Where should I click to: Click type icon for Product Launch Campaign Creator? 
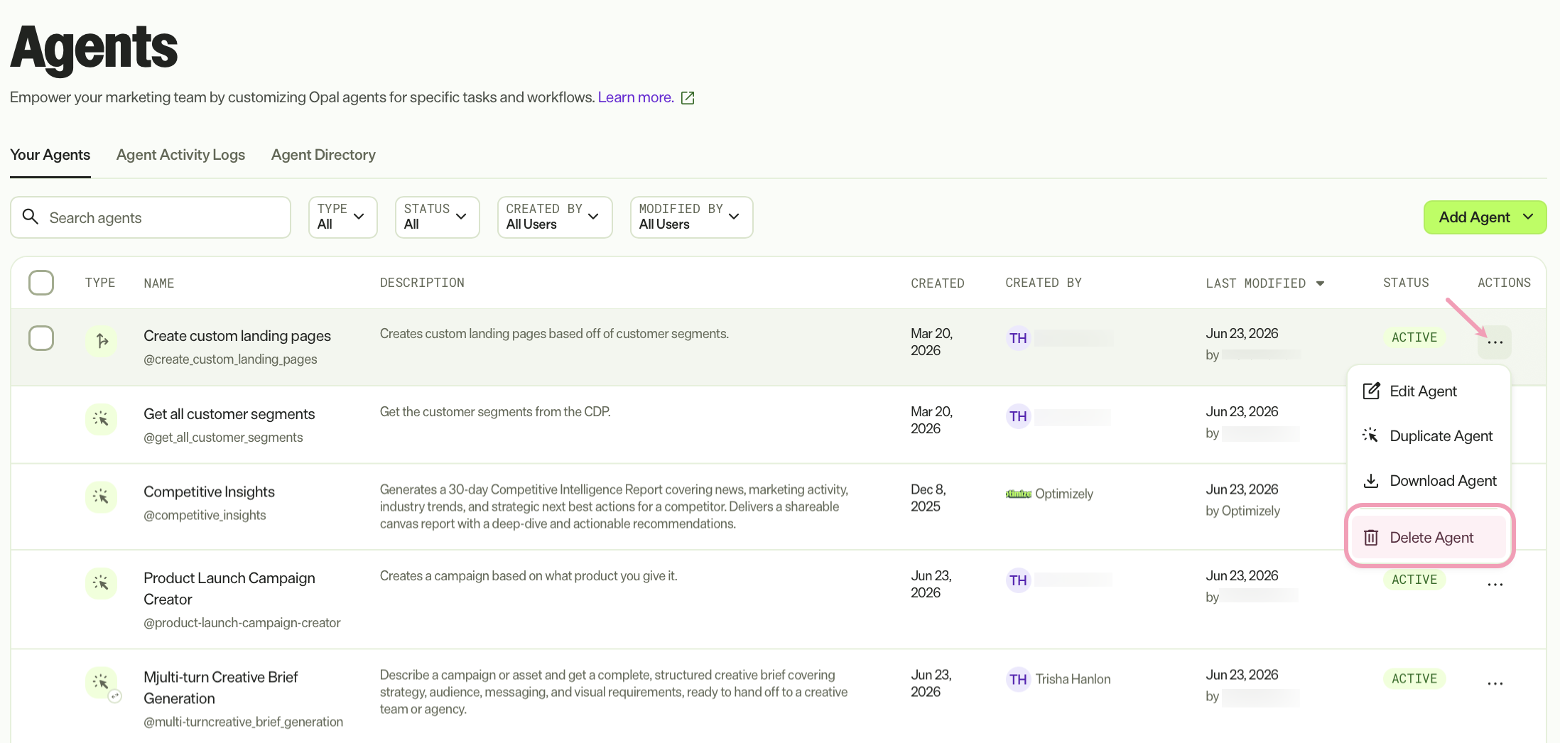(102, 583)
